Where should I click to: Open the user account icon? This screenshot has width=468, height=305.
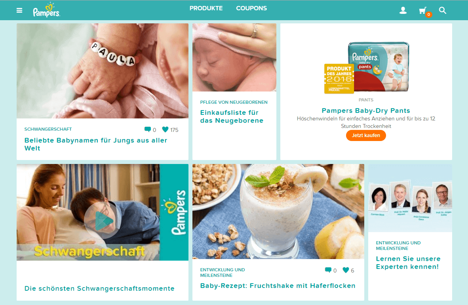tap(403, 10)
